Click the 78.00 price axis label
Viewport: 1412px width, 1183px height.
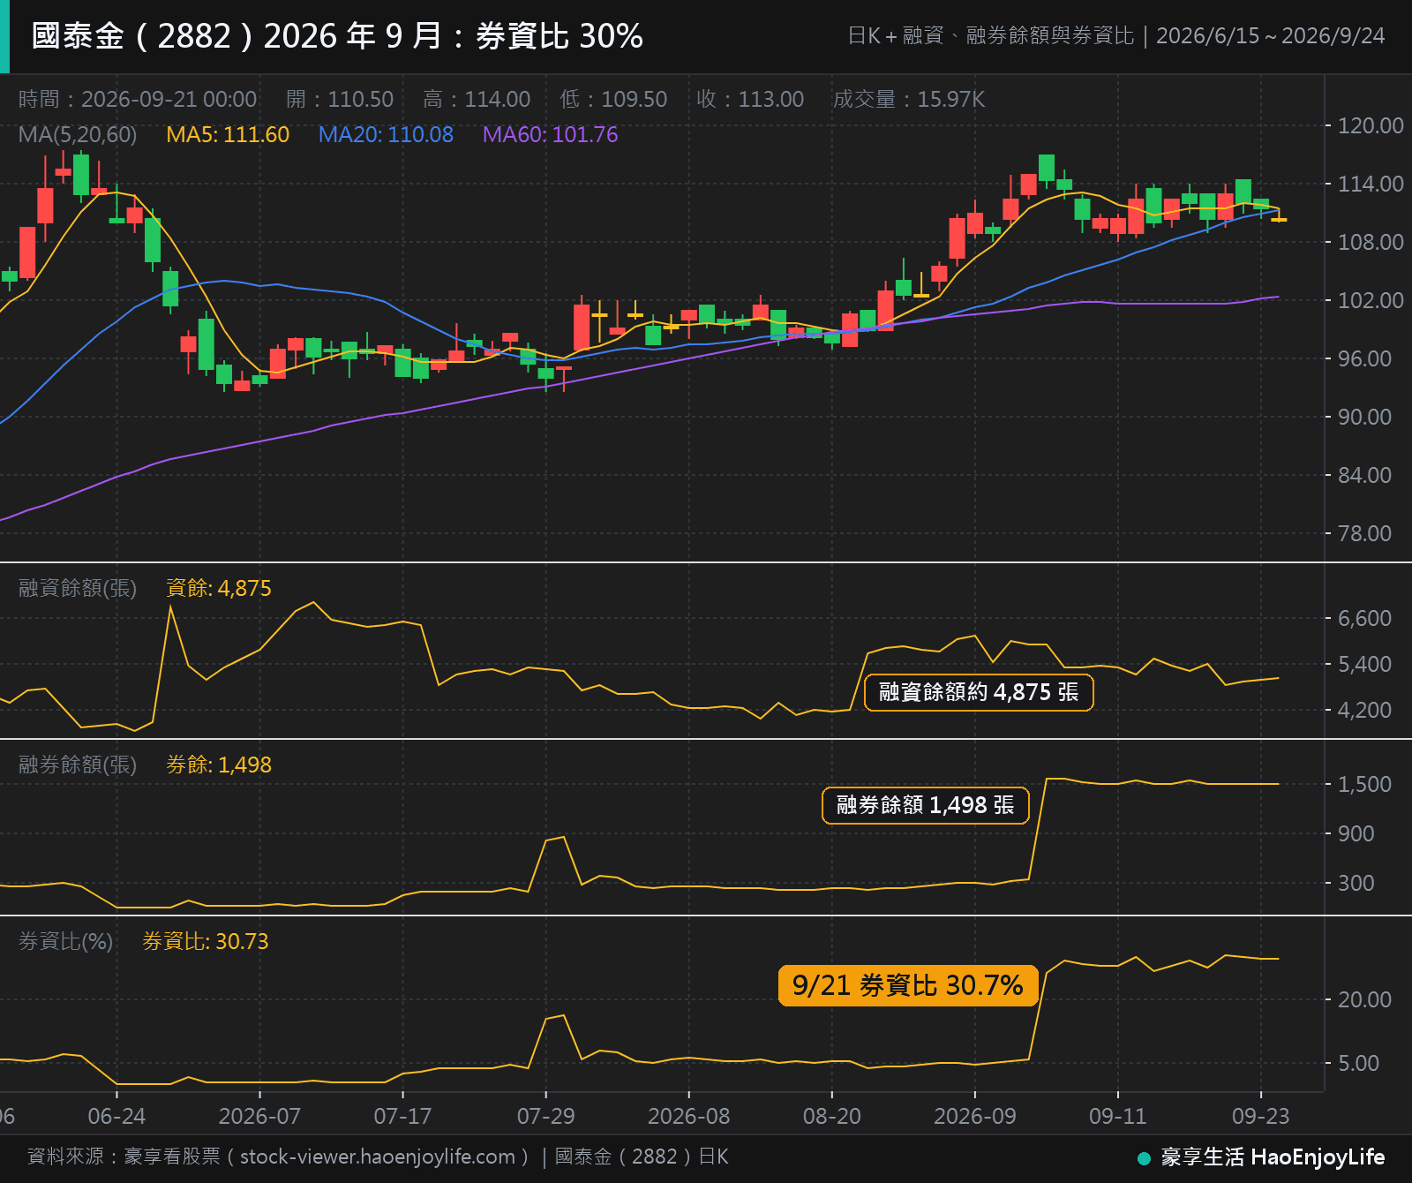point(1364,533)
